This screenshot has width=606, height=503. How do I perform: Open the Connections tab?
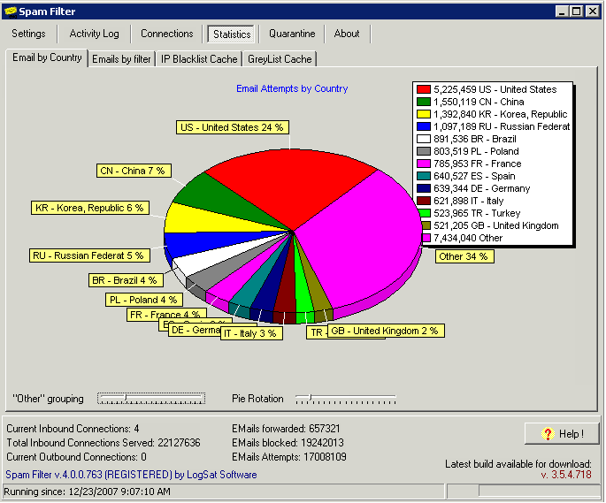[166, 34]
